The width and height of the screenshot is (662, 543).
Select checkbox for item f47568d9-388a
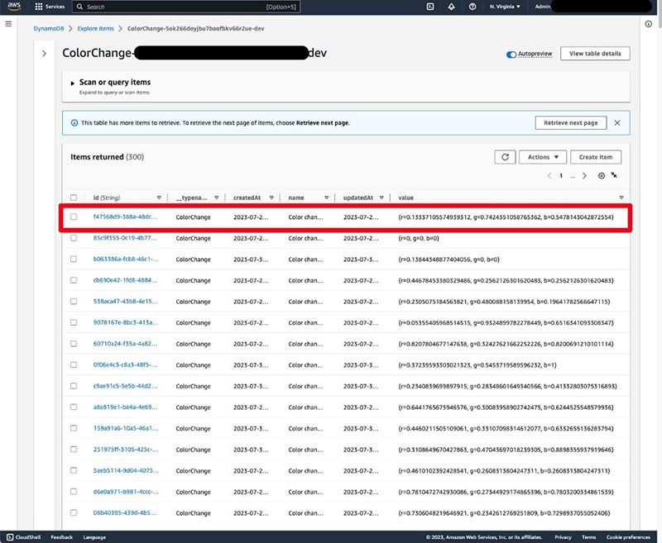click(74, 217)
